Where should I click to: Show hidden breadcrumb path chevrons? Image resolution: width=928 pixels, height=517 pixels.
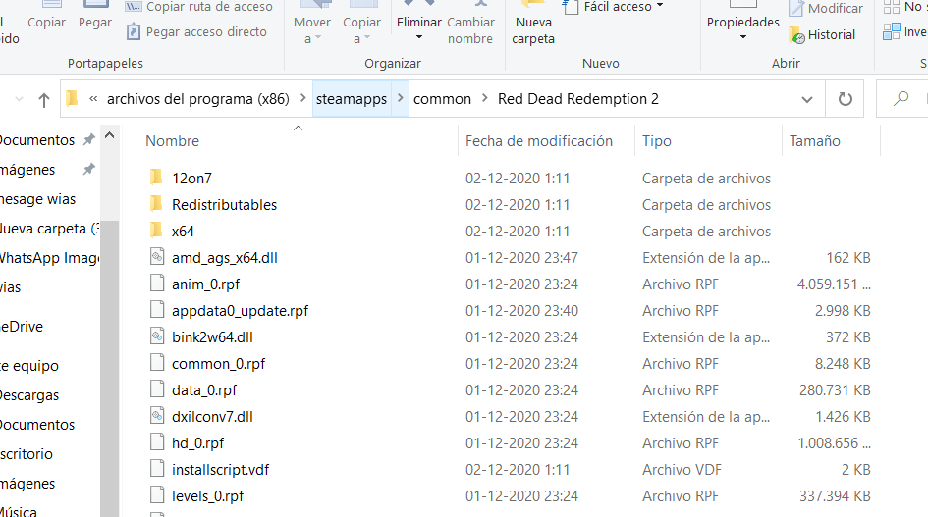tap(93, 99)
